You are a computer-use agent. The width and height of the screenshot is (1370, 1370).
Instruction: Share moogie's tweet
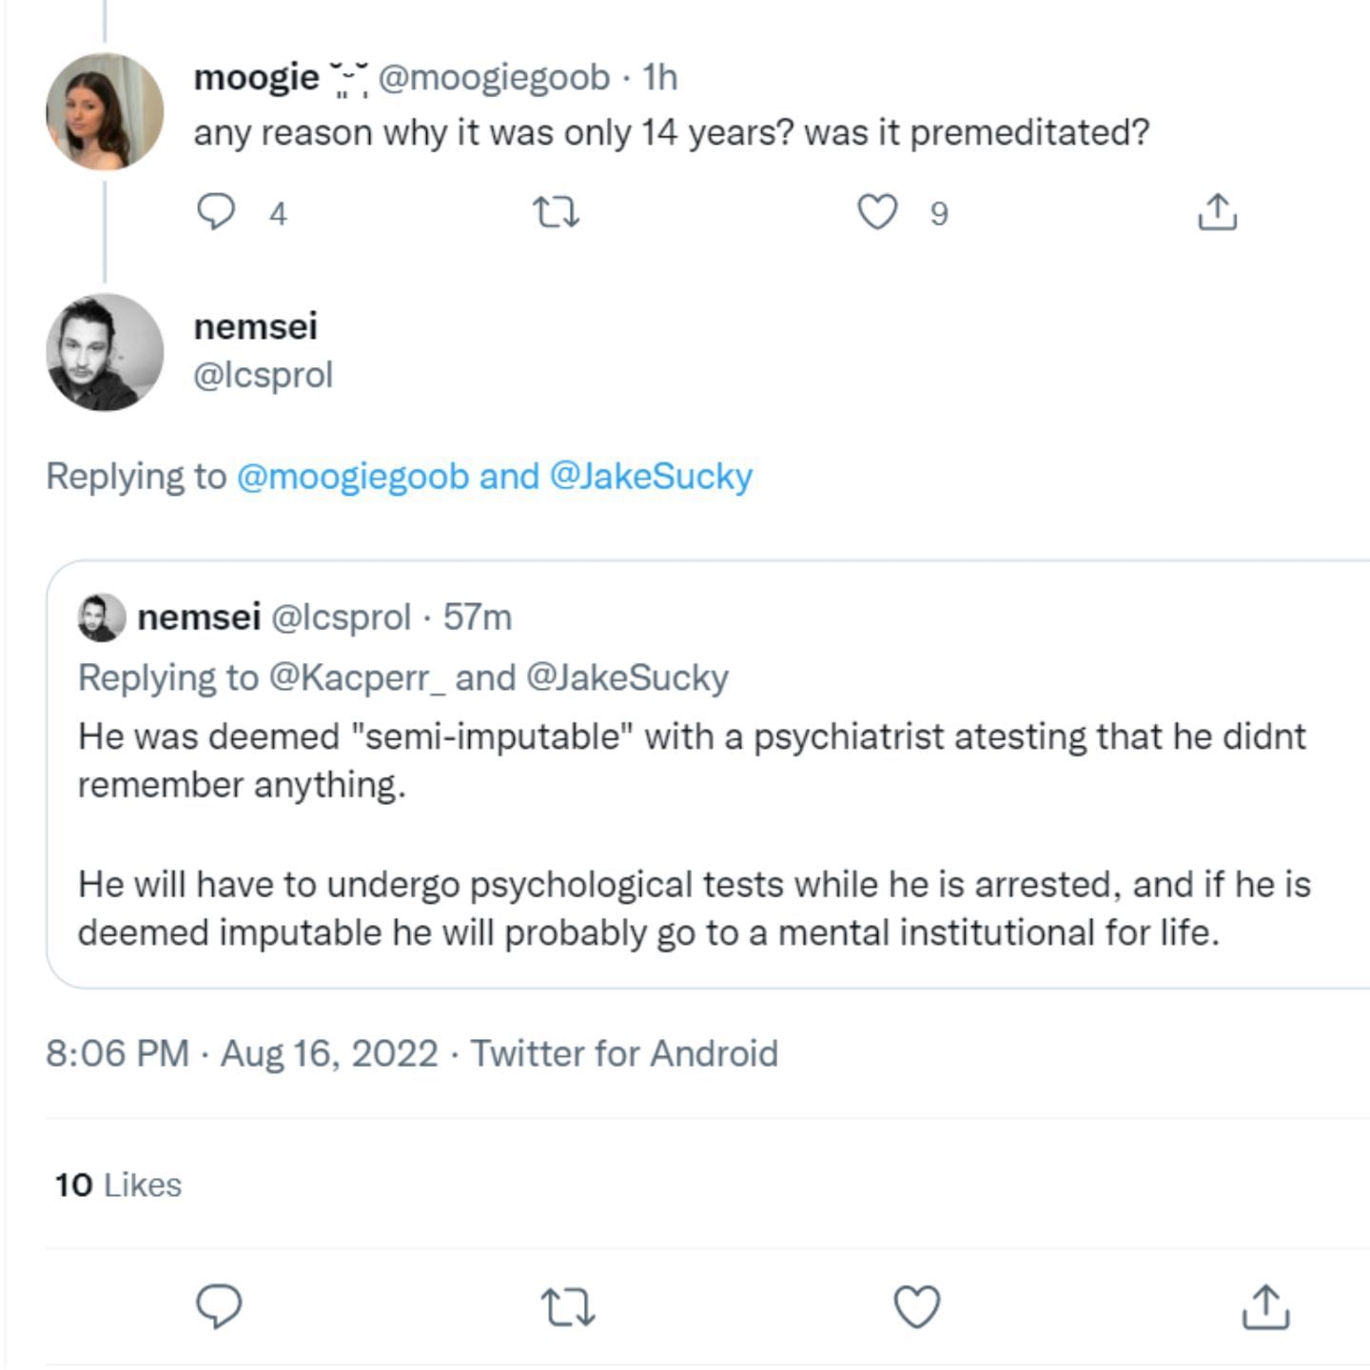pyautogui.click(x=1217, y=211)
